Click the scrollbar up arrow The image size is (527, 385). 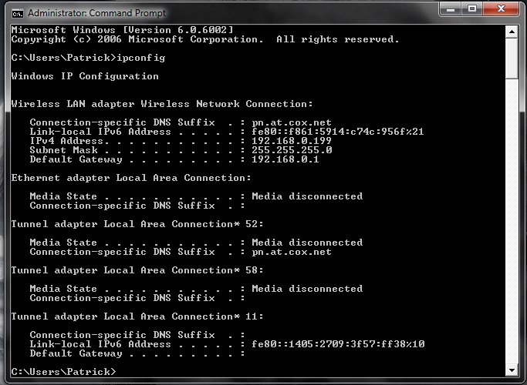pyautogui.click(x=512, y=32)
